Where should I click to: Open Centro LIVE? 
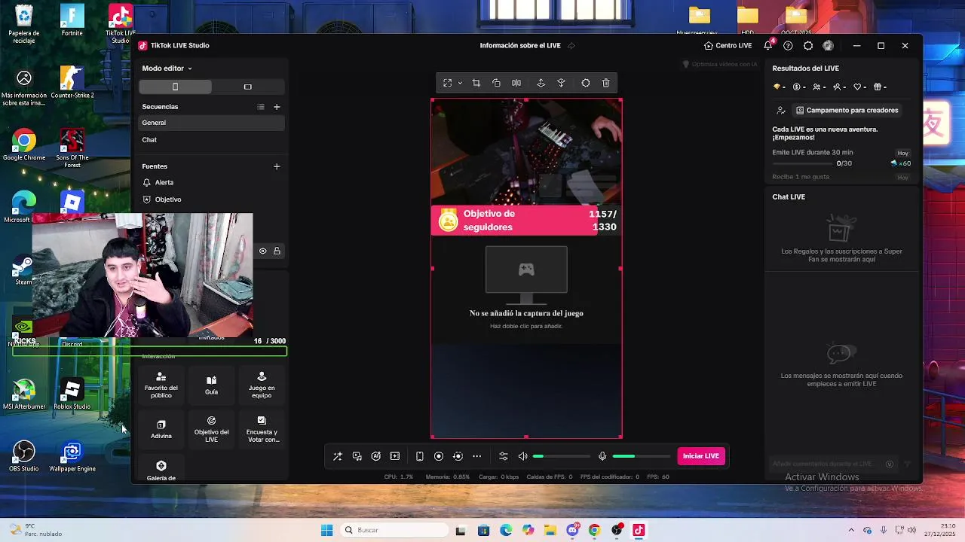point(728,46)
